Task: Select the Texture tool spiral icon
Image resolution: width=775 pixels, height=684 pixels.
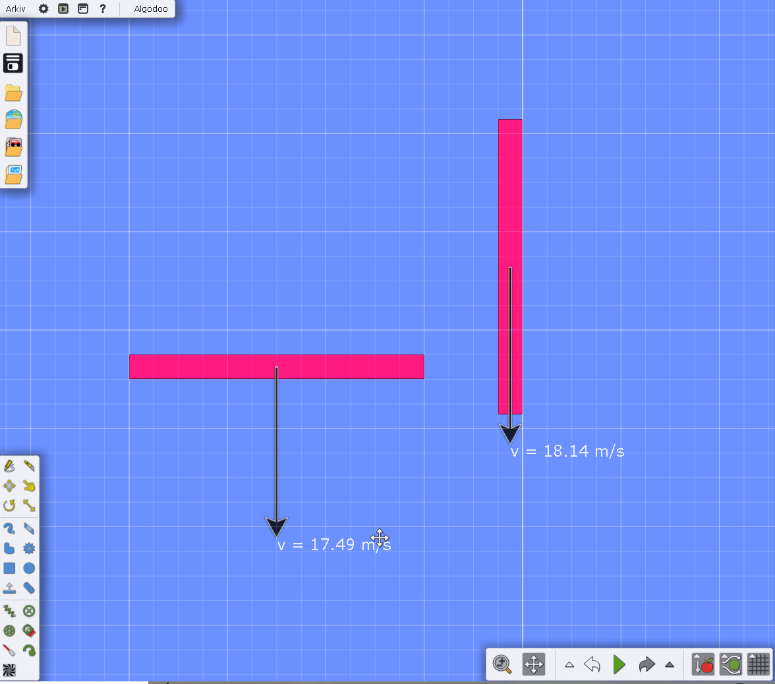Action: pos(9,670)
